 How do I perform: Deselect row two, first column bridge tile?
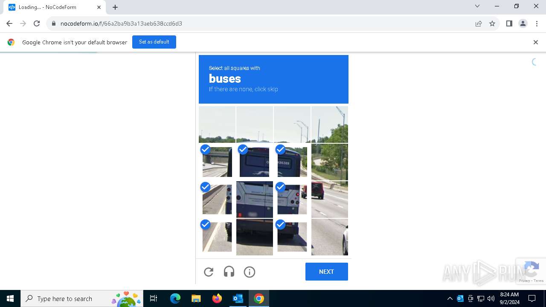[217, 162]
